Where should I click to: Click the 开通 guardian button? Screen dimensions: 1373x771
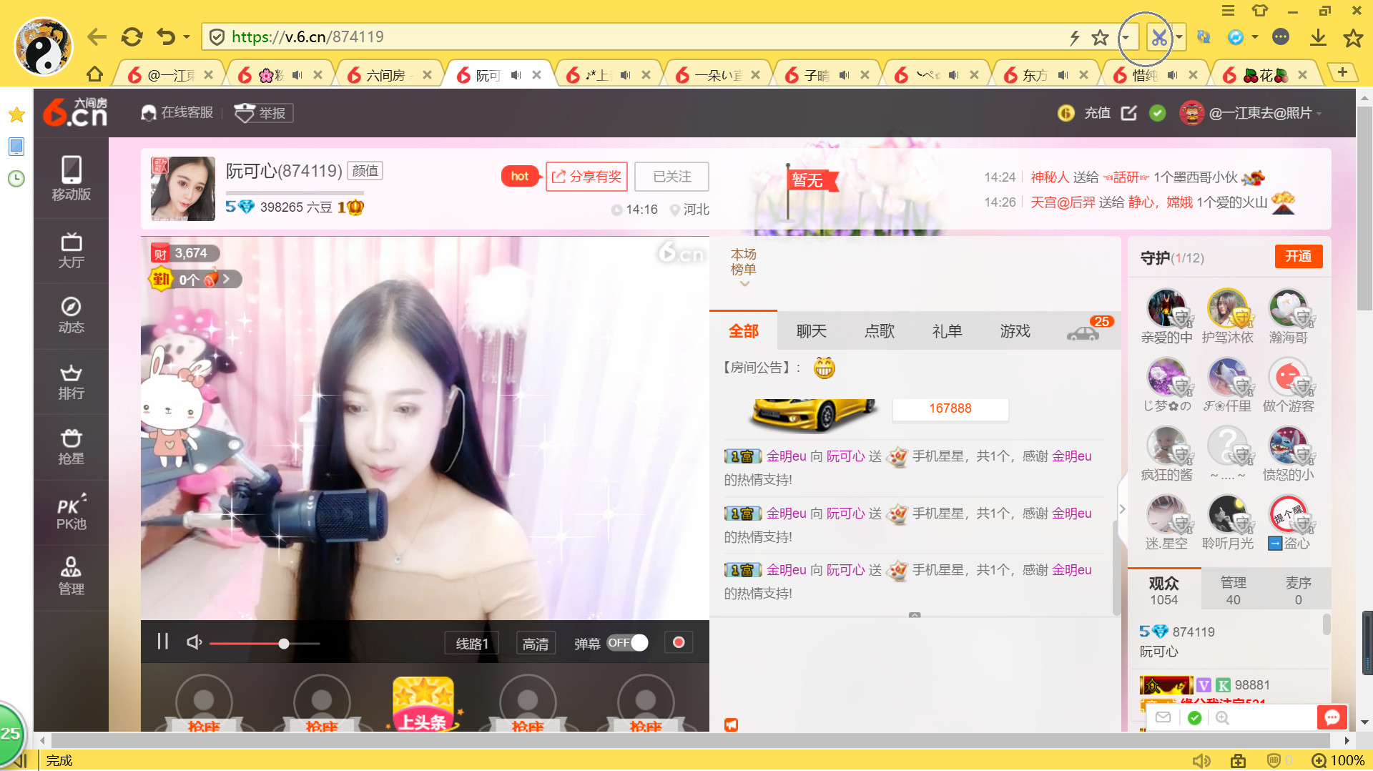(x=1298, y=257)
